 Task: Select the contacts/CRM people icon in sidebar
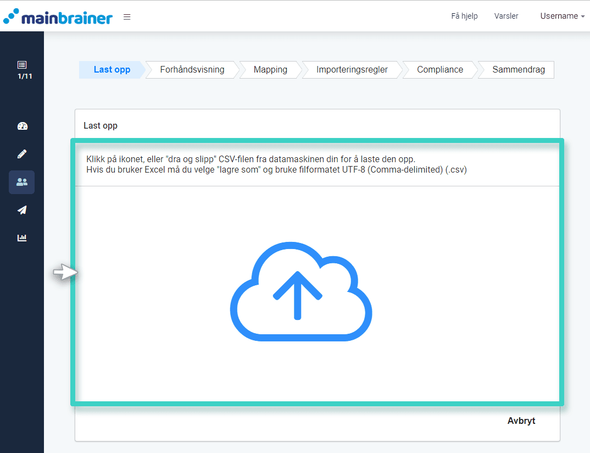21,182
